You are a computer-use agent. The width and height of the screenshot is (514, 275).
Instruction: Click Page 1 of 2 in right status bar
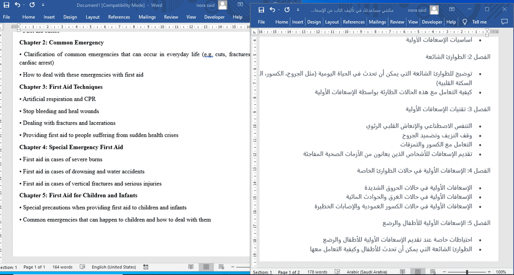tap(289, 271)
